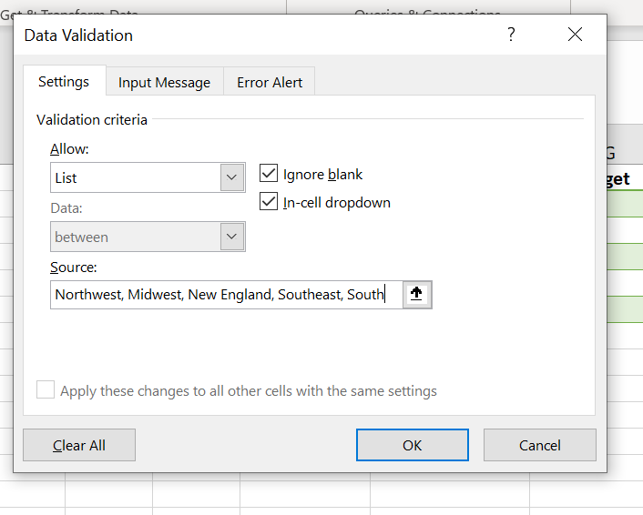Viewport: 643px width, 515px height.
Task: Open the Input Message tab
Action: (164, 83)
